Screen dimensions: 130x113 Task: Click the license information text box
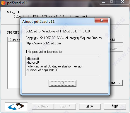(62, 66)
